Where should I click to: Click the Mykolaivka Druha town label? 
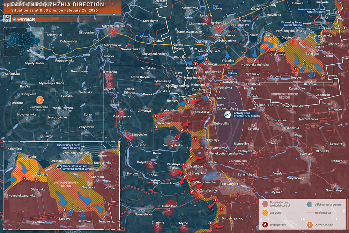(51, 83)
